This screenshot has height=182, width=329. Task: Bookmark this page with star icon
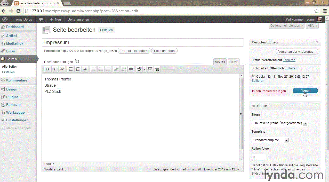[317, 11]
